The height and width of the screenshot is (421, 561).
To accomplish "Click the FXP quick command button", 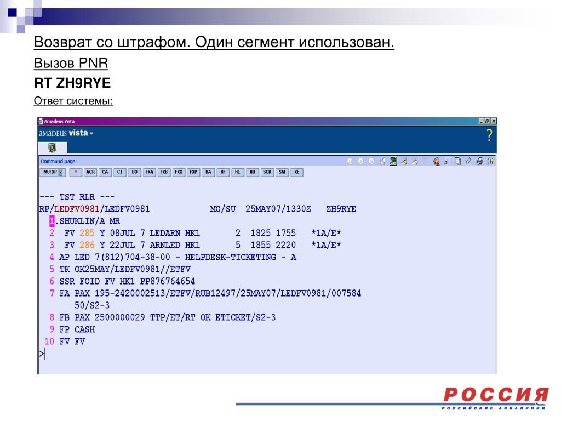I will point(193,172).
